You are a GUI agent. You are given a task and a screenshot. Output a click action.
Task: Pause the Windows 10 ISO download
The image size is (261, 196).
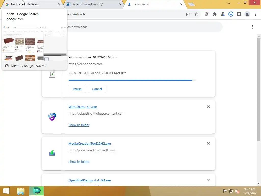click(77, 89)
